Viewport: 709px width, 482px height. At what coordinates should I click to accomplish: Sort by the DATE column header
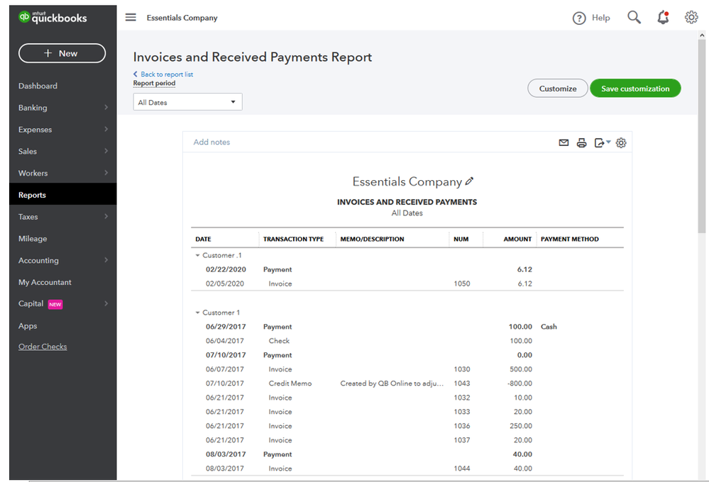tap(203, 239)
